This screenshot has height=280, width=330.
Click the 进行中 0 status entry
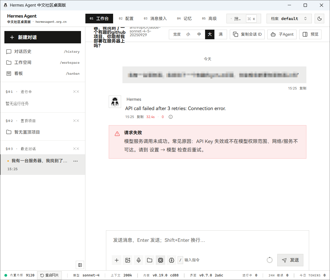coord(250,275)
